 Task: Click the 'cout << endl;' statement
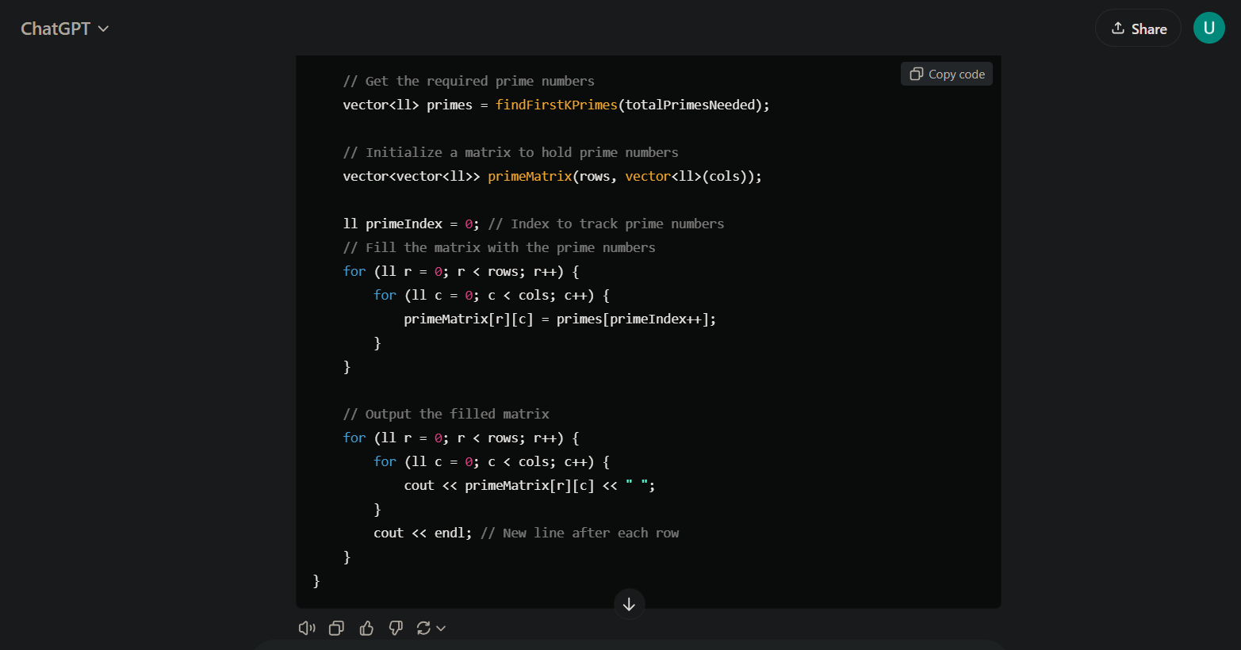423,533
